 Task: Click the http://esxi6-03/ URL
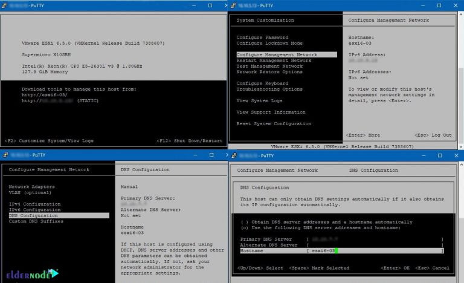[44, 95]
